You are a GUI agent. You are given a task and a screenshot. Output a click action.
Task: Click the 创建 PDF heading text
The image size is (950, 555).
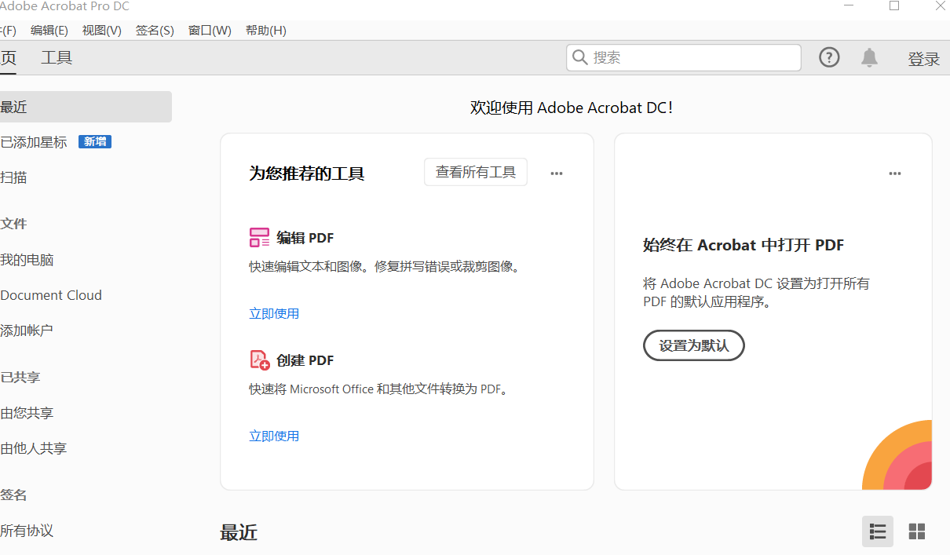(x=305, y=360)
